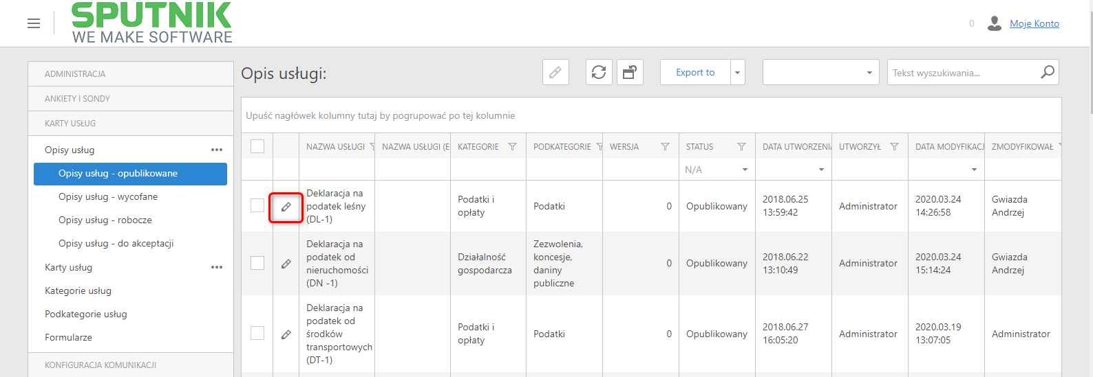
Task: Click pencil icon for podatek od nieruchomości row
Action: pos(286,264)
